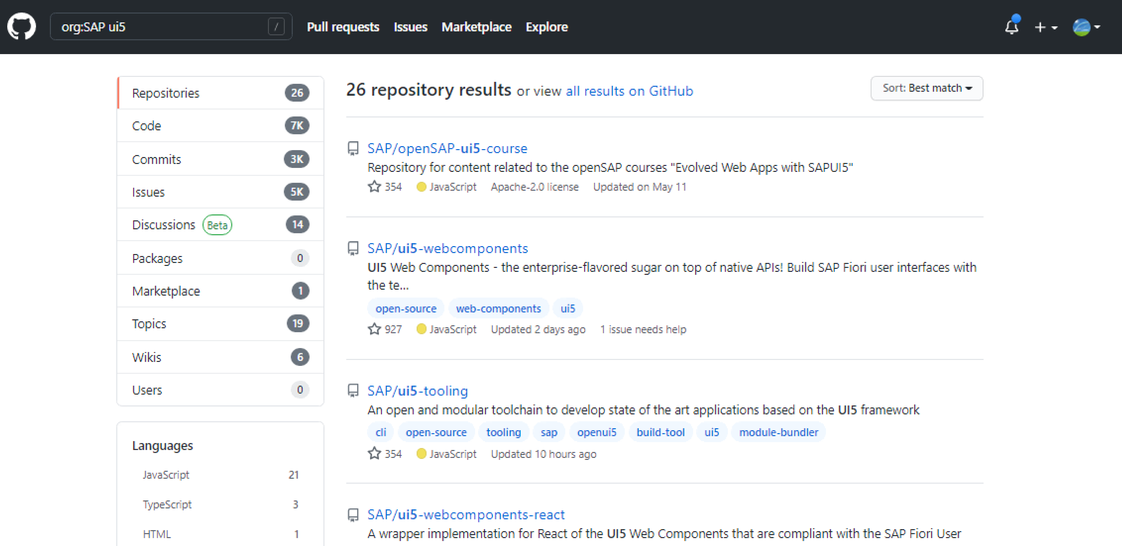The image size is (1122, 546).
Task: Open the 1 issue needs help link
Action: 643,329
